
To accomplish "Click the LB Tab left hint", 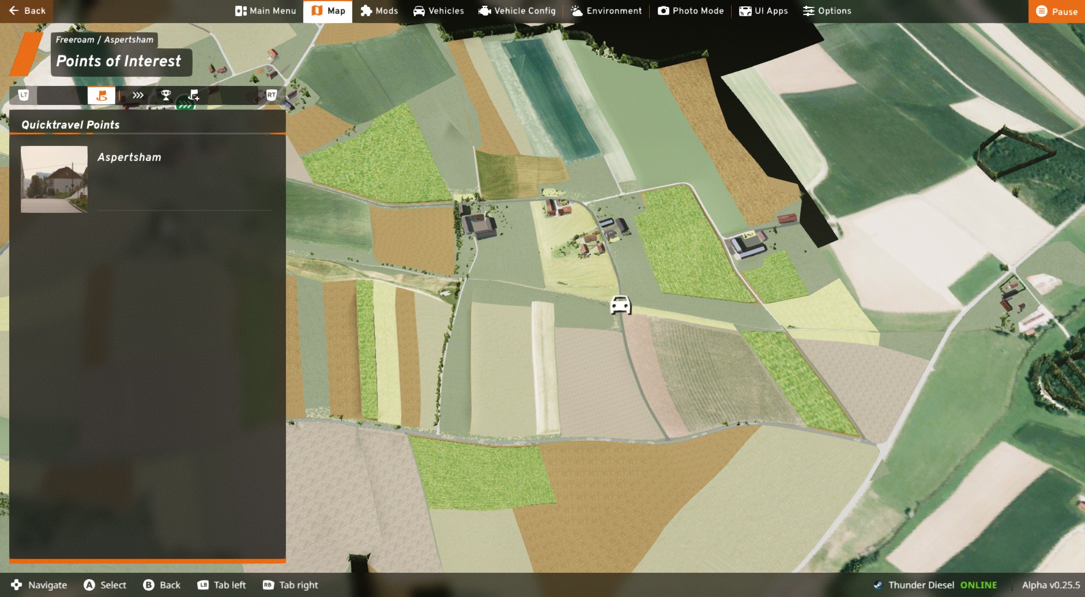I will [x=222, y=585].
